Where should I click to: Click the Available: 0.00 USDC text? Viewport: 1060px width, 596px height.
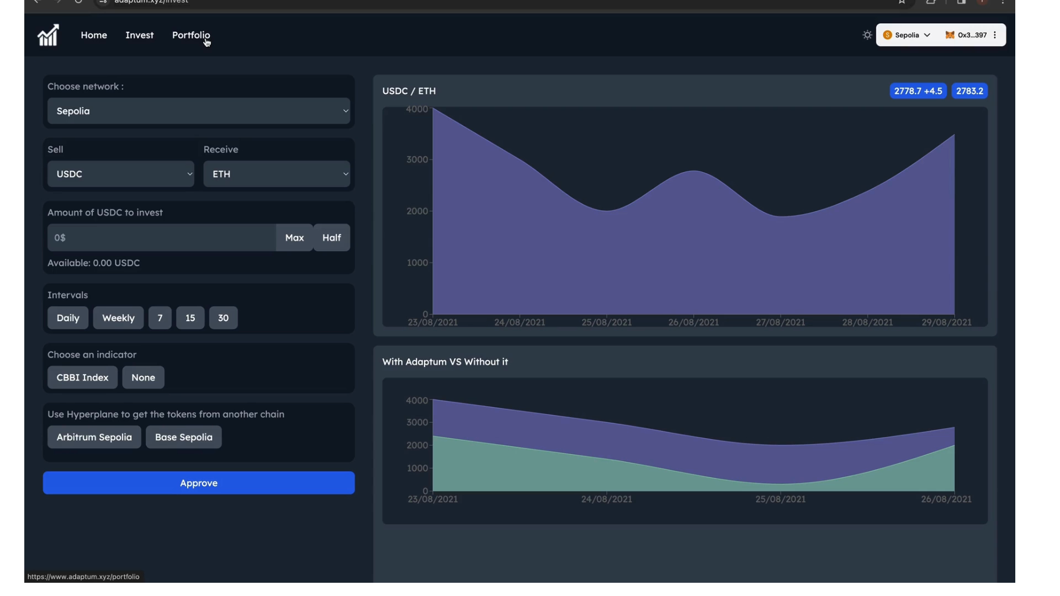93,263
